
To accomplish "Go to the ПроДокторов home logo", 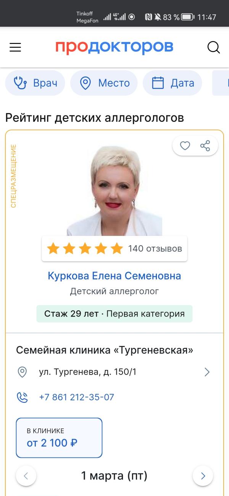I will (114, 47).
